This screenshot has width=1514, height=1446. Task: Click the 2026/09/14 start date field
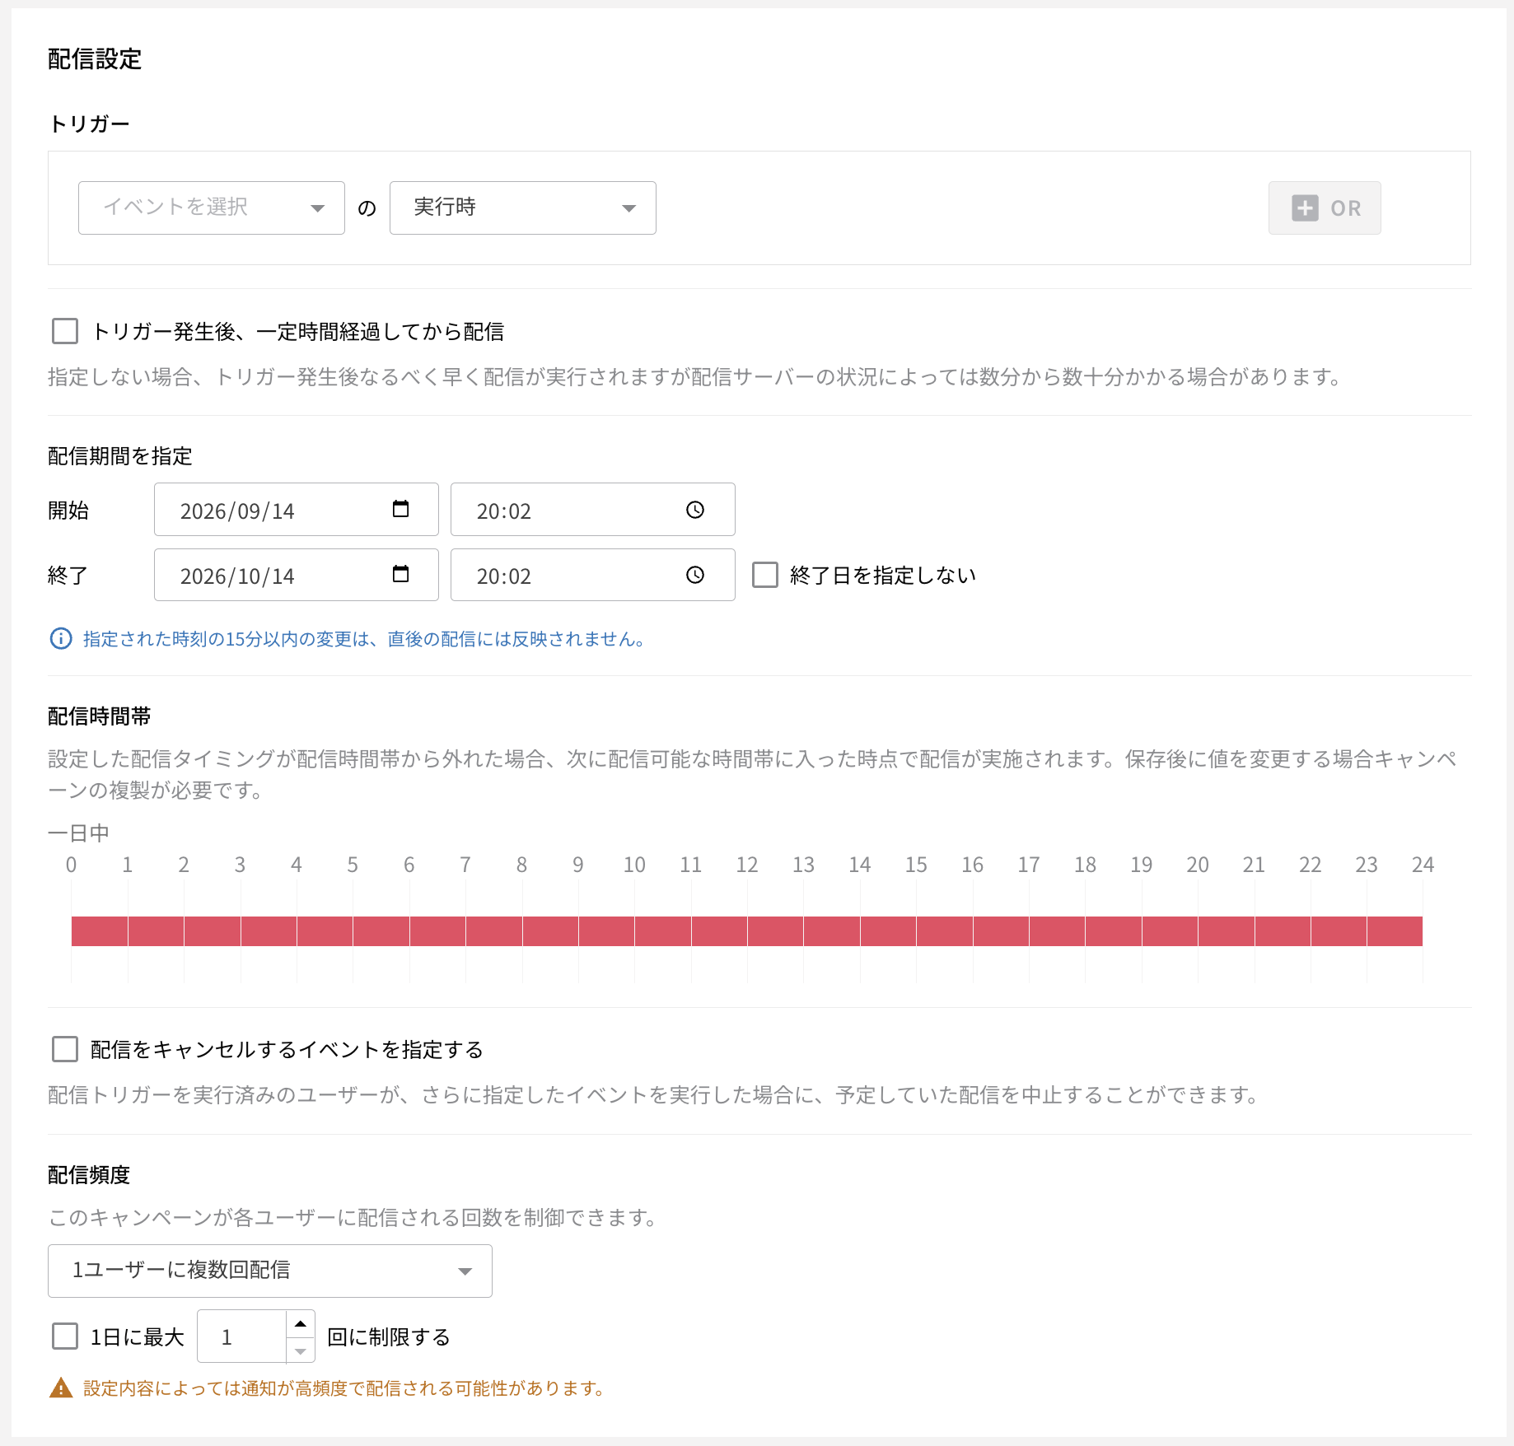point(297,510)
